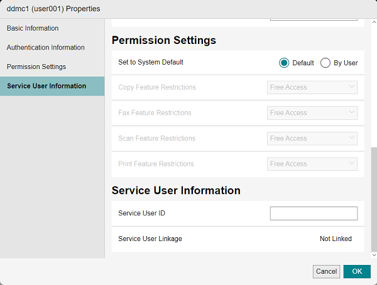Click the Permission Settings heading
Viewport: 377px width, 285px height.
coord(164,40)
